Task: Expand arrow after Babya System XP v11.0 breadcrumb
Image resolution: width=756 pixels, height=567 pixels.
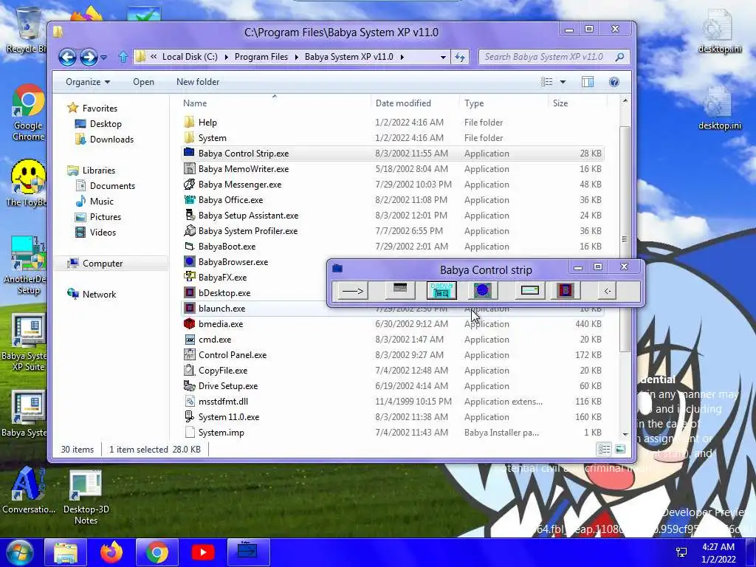Action: [x=402, y=57]
